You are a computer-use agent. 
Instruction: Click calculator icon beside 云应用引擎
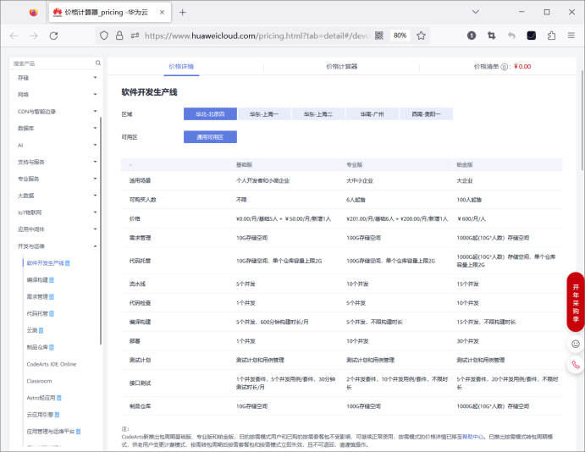pyautogui.click(x=57, y=415)
